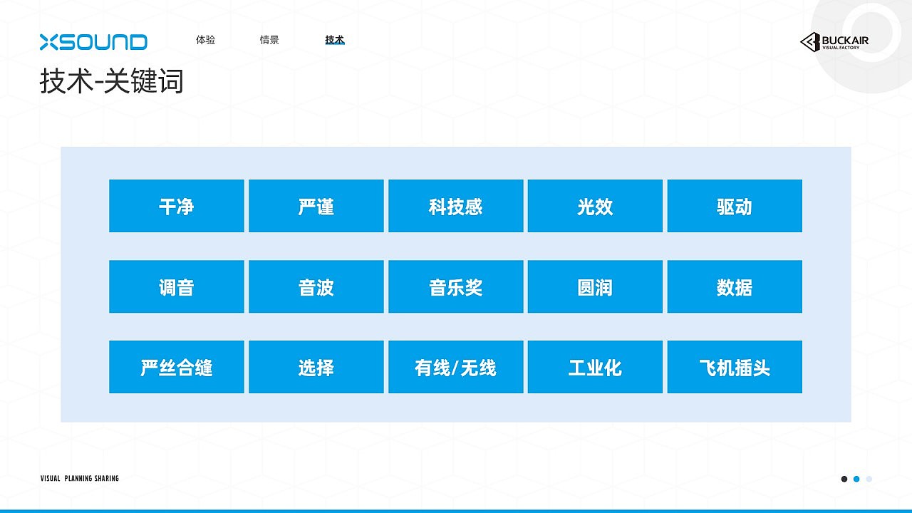Select the second pagination dot
Screen dimensions: 912x513
tap(856, 479)
